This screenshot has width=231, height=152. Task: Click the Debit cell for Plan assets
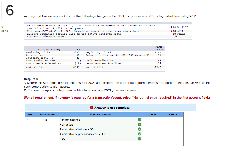pos(153,124)
